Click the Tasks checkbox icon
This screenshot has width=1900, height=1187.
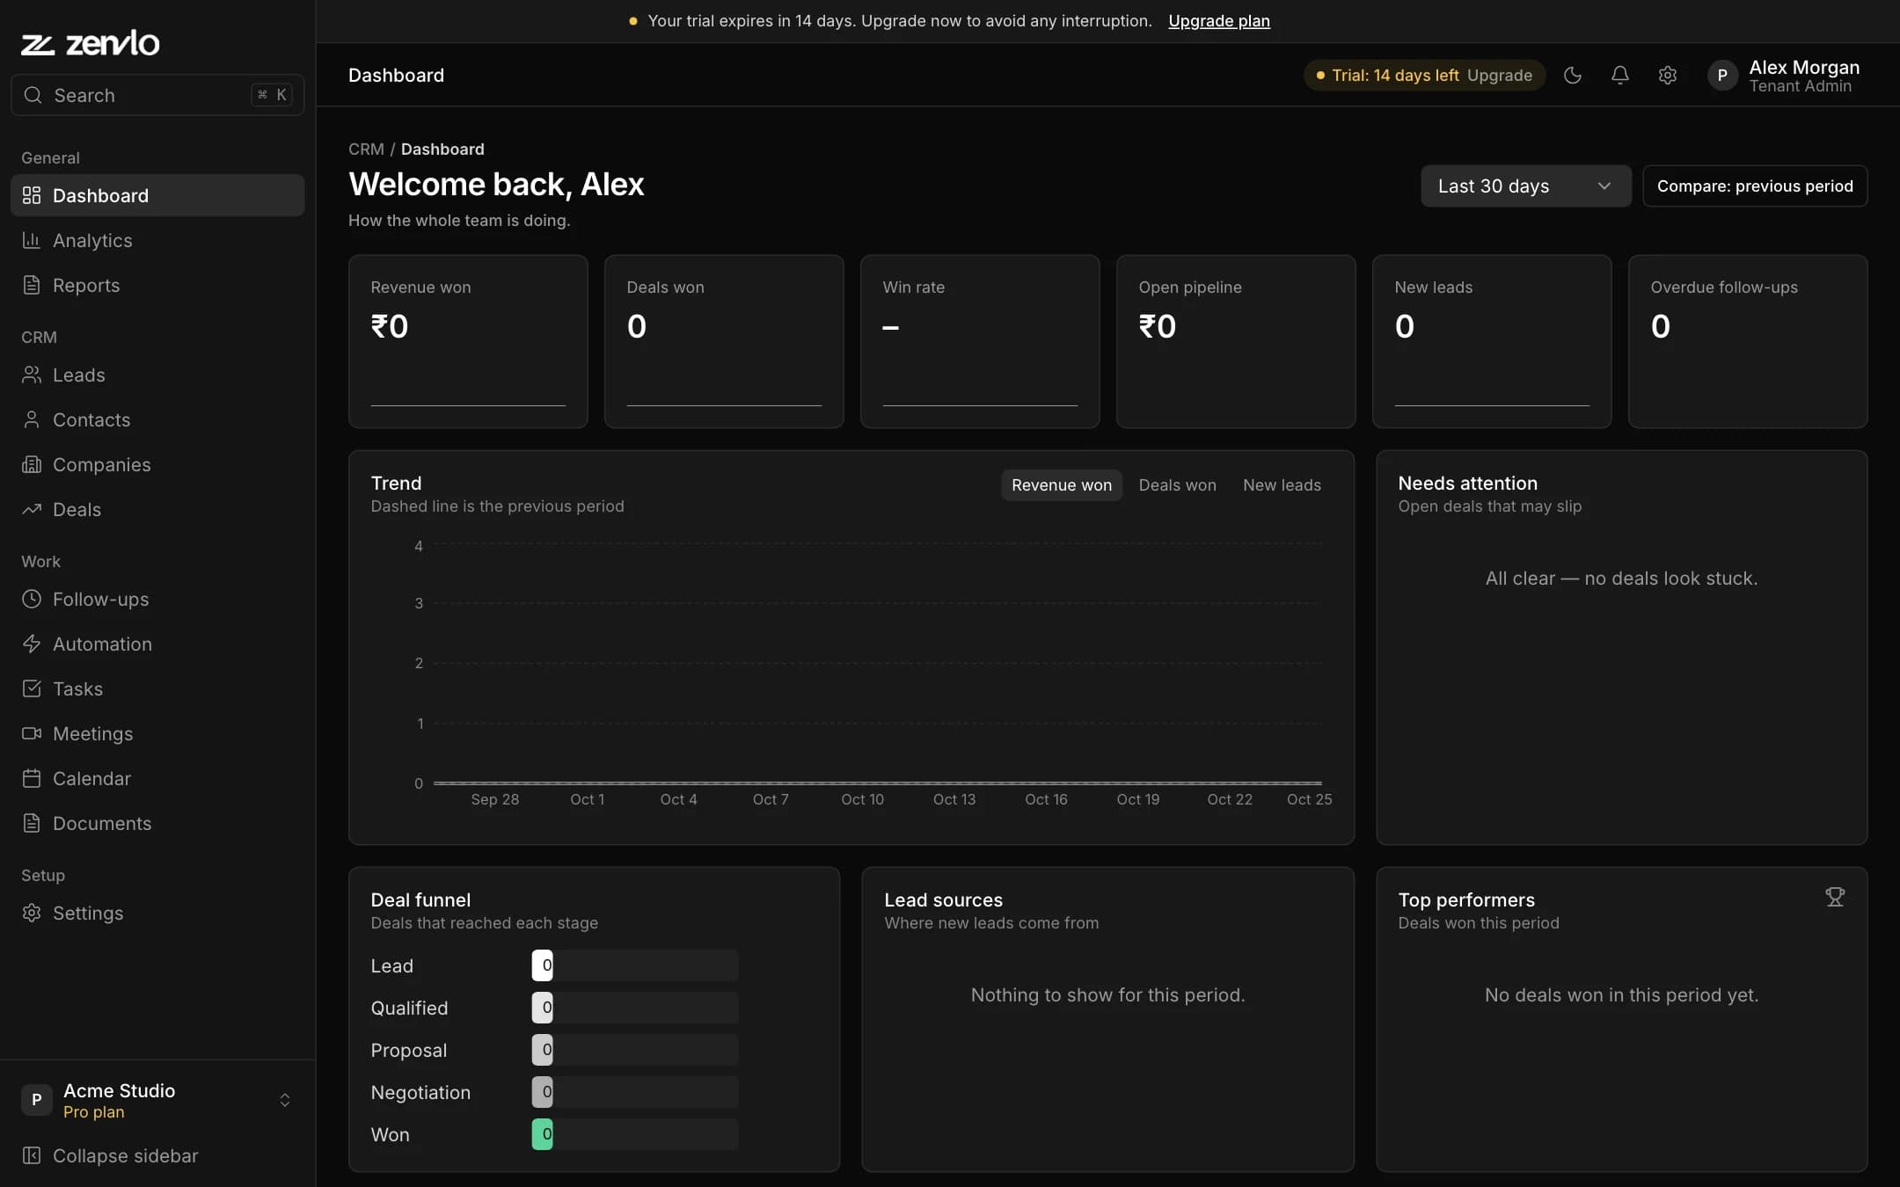pos(32,688)
